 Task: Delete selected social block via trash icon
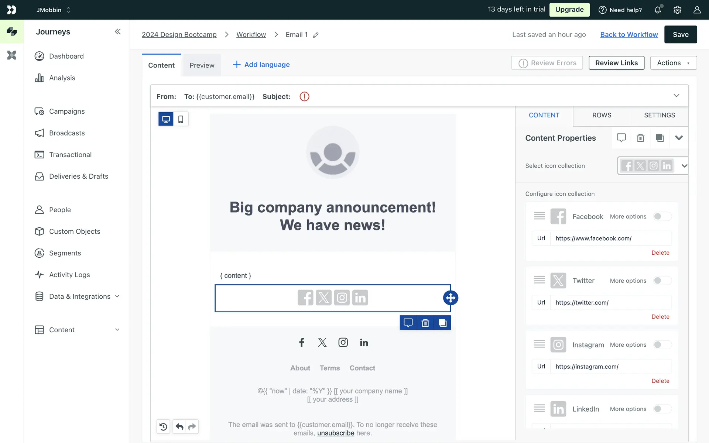[x=425, y=323]
